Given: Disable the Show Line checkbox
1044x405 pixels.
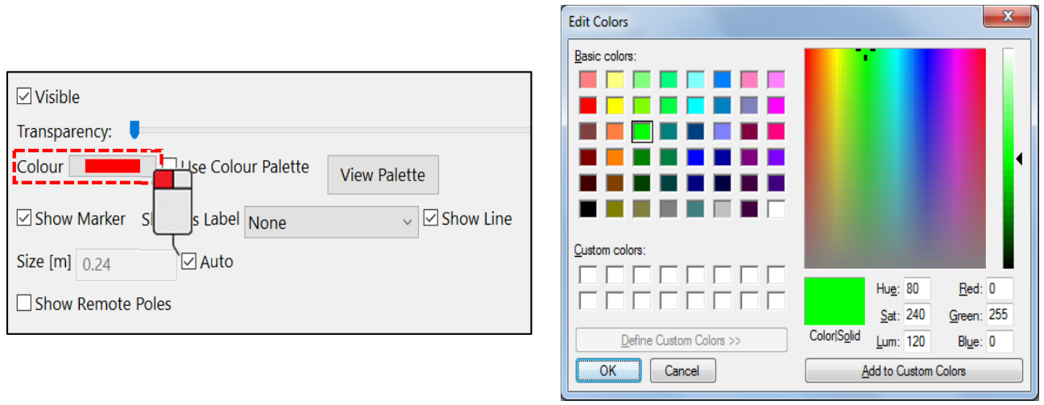Looking at the screenshot, I should pos(431,218).
